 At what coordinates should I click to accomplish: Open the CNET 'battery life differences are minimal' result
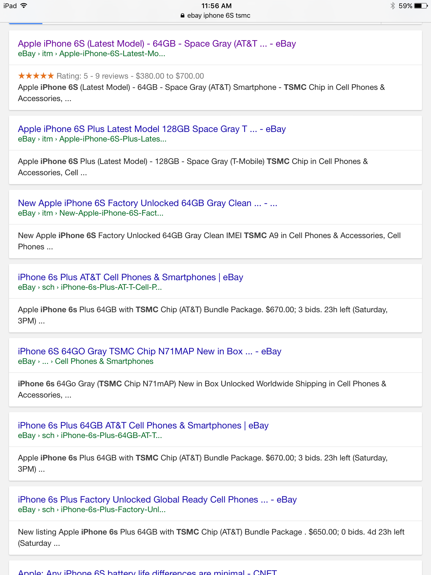[147, 572]
